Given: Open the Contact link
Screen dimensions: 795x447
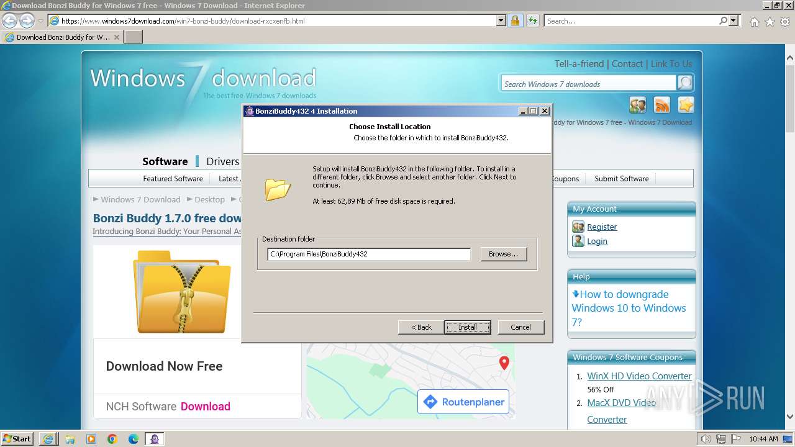Looking at the screenshot, I should click(627, 64).
